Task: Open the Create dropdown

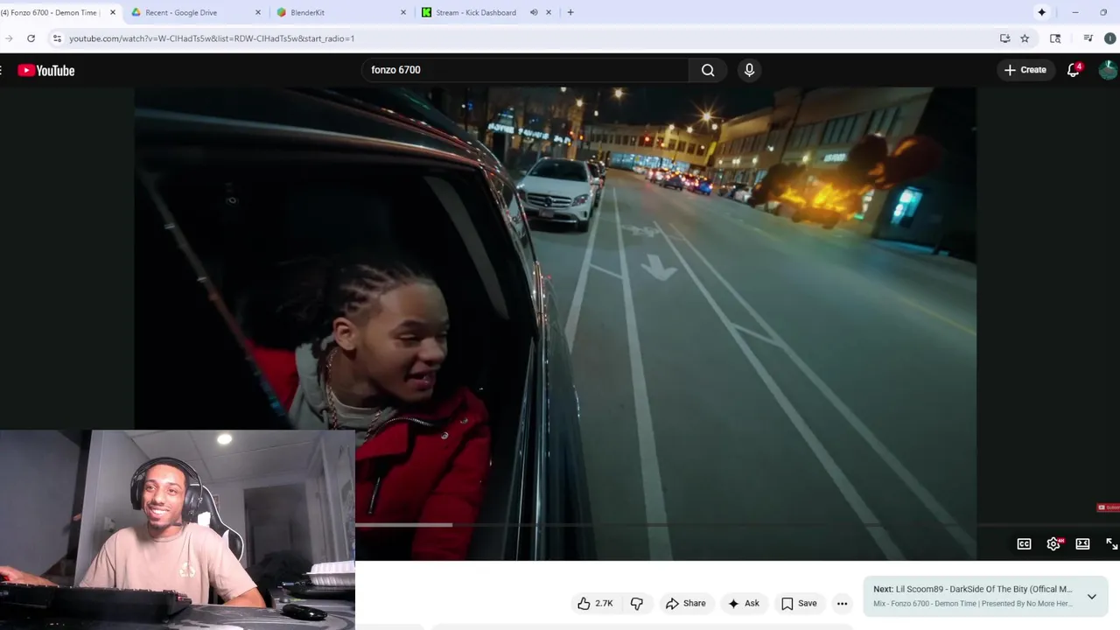Action: 1025,70
